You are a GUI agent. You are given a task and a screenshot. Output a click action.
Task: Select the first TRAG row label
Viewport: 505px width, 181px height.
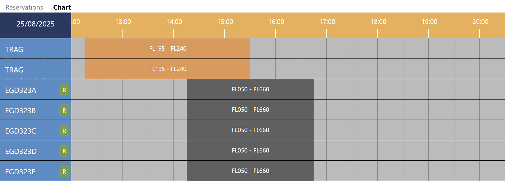coord(18,49)
